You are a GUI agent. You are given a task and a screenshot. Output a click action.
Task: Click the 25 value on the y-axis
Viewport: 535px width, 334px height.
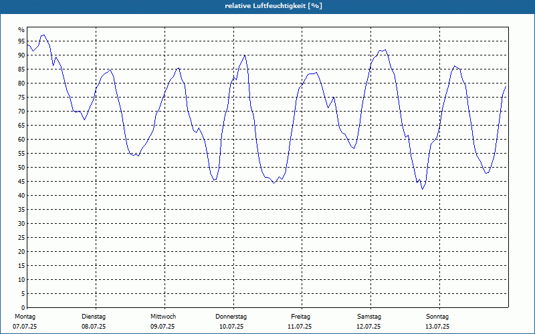(x=21, y=238)
